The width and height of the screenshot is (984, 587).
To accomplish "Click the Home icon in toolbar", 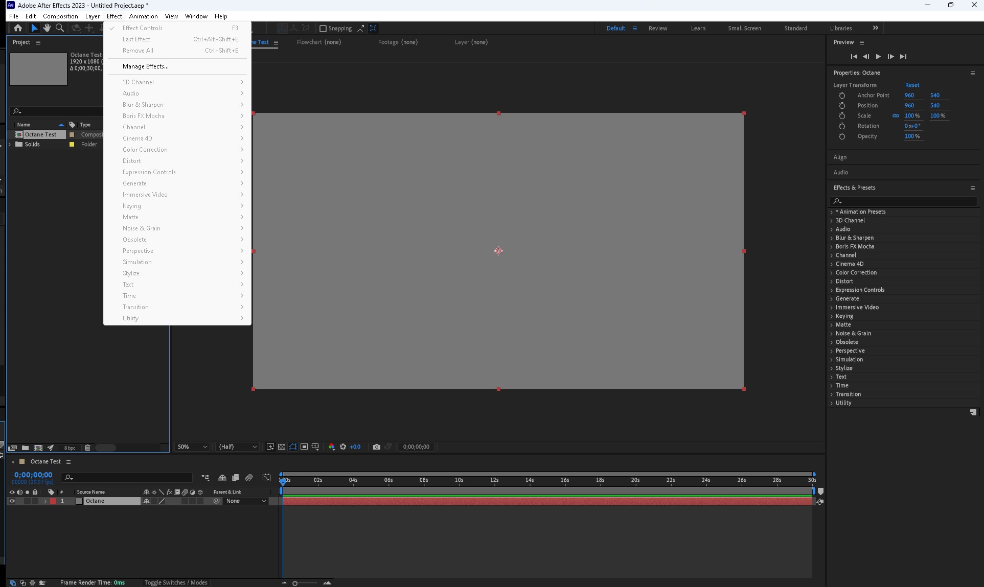I will point(18,28).
